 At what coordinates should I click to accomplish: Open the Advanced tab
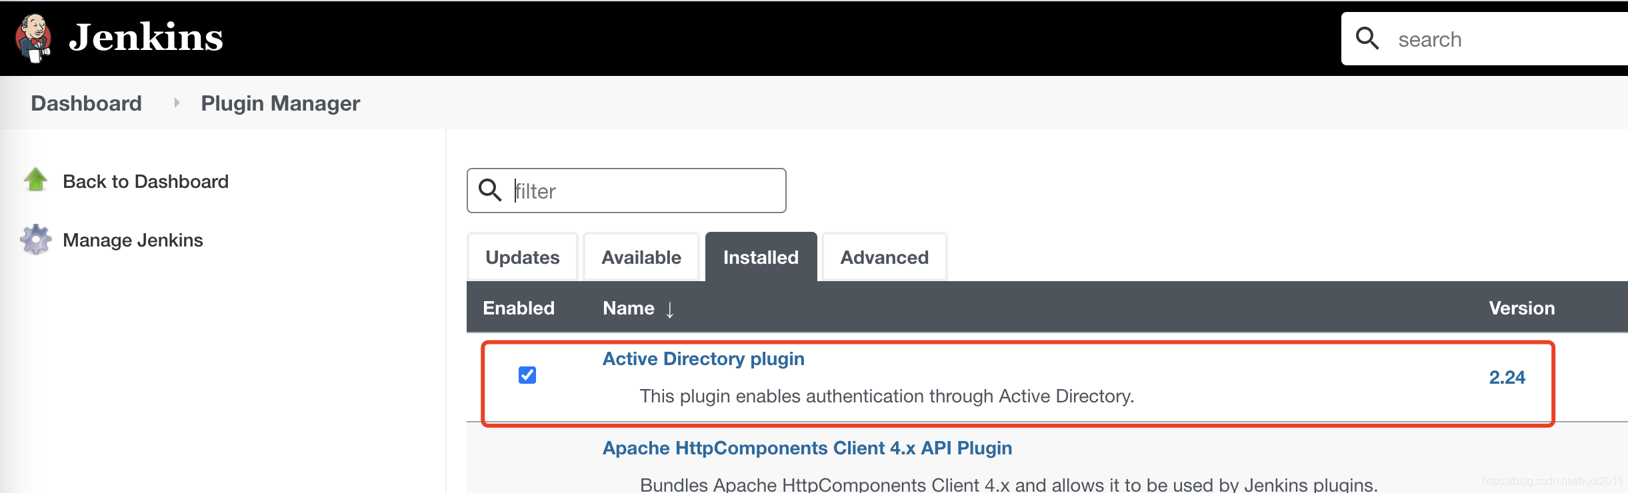(x=884, y=257)
